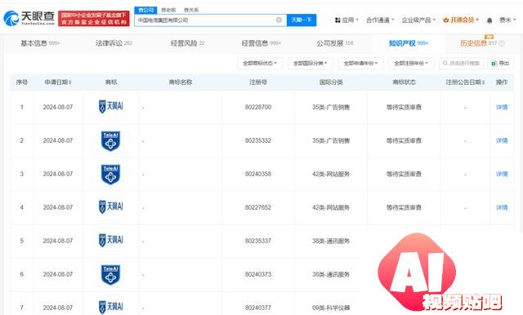Select registration number 80240358

pos(258,174)
